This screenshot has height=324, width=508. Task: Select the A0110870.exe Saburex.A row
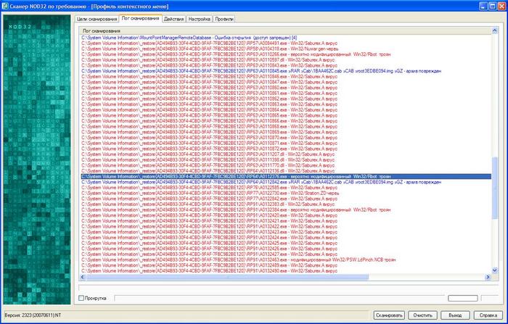[x=286, y=138]
